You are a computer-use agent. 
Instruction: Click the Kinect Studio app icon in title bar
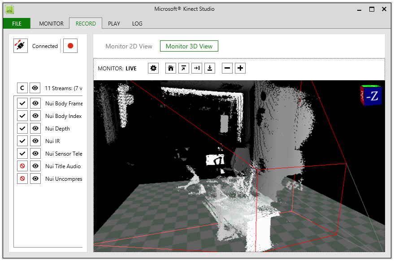[9, 9]
